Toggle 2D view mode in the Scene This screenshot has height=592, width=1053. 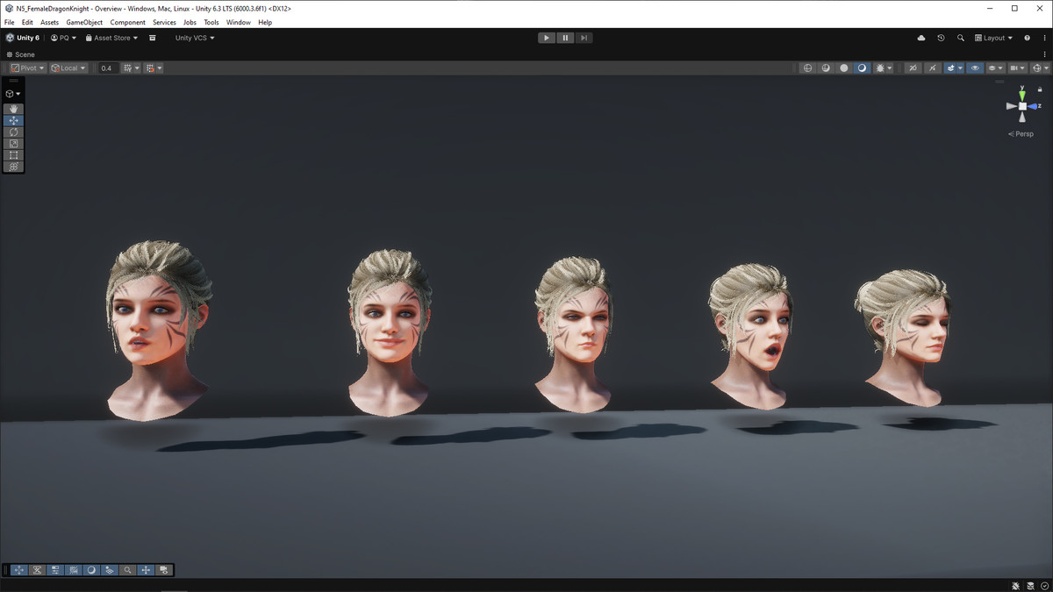point(913,68)
